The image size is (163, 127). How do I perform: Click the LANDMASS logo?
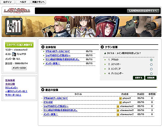click(17, 11)
